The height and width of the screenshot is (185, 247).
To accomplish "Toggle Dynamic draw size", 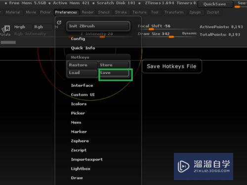I will click(189, 34).
